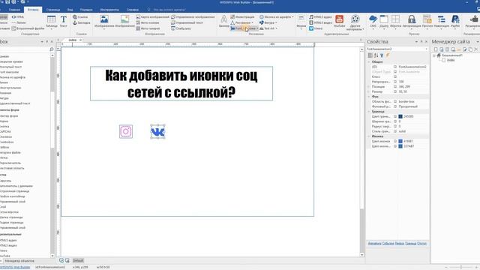Show categorized view in the Properties panel
The image size is (480, 270).
click(370, 55)
